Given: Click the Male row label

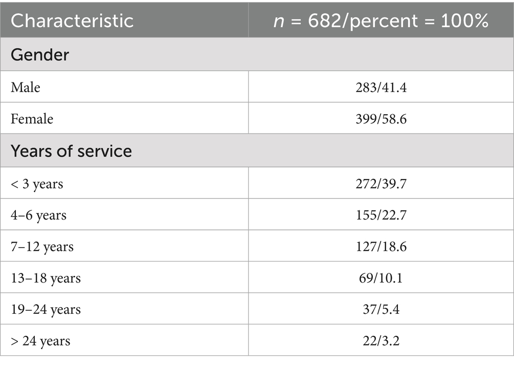Looking at the screenshot, I should tap(26, 87).
